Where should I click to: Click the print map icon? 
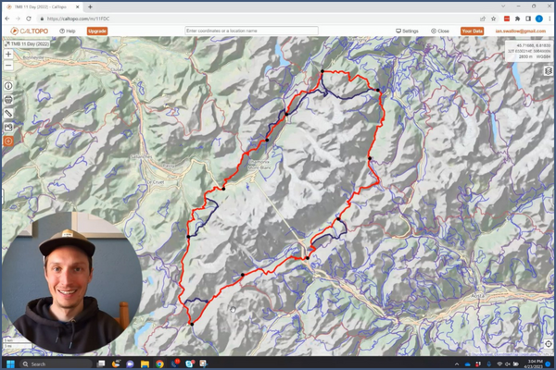[8, 100]
